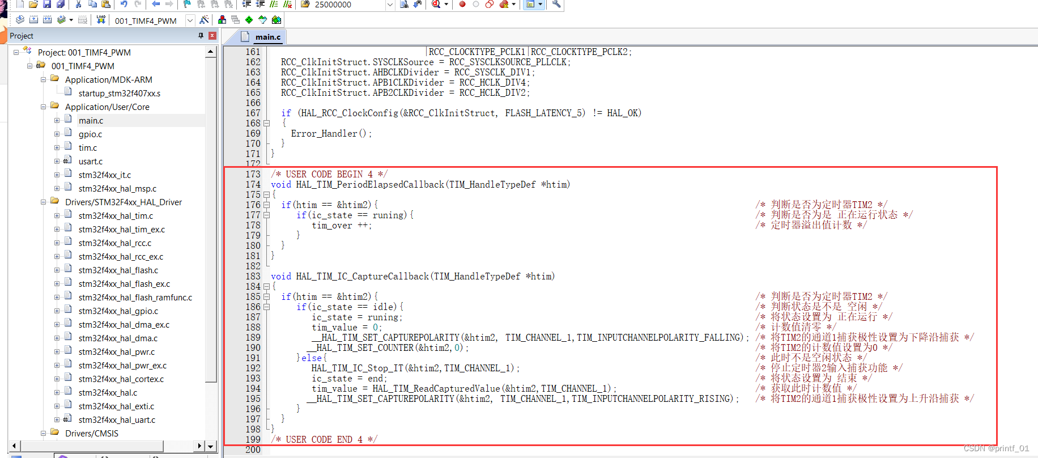Open the 001_TIMF4_PWM target selection dropdown
This screenshot has height=458, width=1038.
tap(190, 20)
